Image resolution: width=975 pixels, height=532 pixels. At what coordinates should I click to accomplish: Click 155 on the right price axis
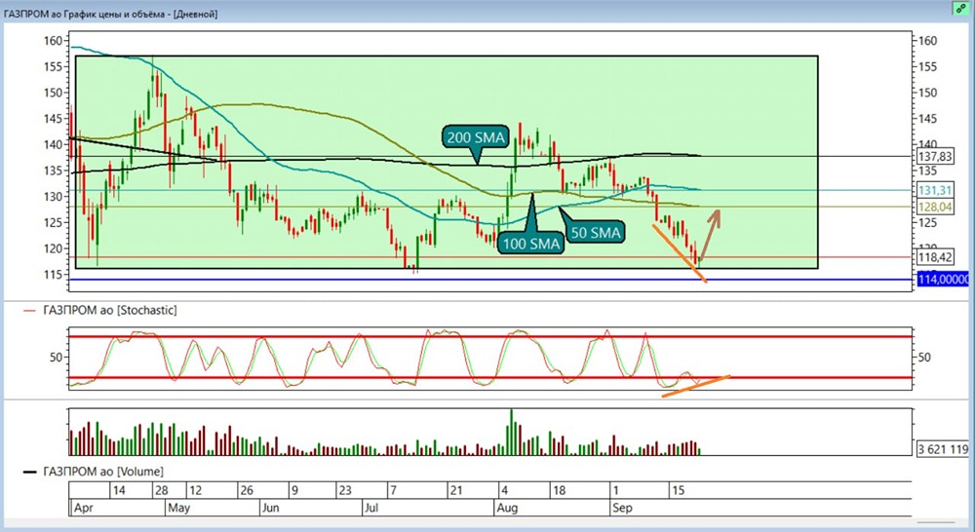(928, 66)
